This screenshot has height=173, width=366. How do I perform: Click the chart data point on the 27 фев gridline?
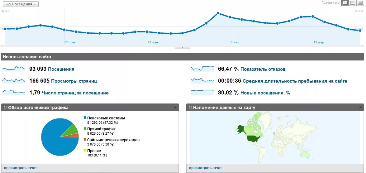point(147,31)
